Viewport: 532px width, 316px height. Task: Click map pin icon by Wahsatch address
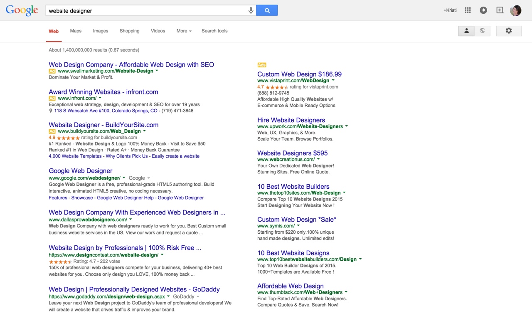[x=51, y=111]
